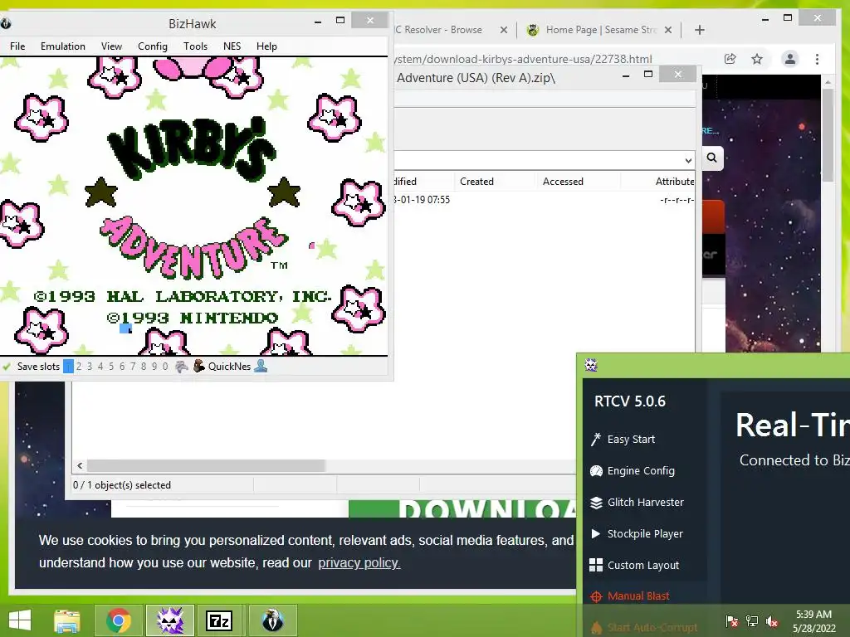Open the Config menu in BizHawk
850x637 pixels.
(153, 46)
